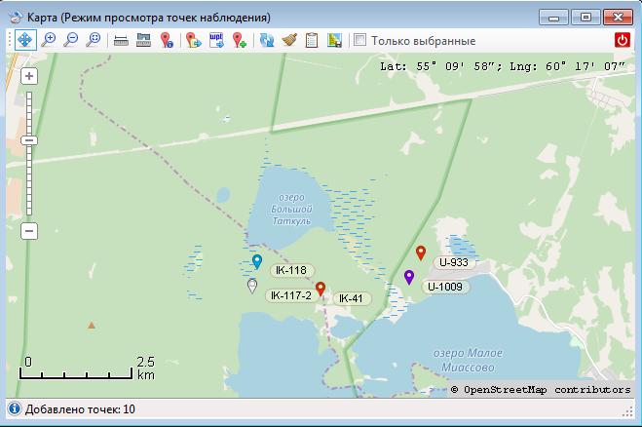Click the map zoom slider handle

29,140
